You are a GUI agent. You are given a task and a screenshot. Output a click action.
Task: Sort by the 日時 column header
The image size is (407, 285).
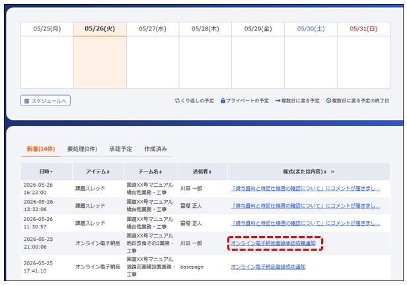click(x=46, y=172)
